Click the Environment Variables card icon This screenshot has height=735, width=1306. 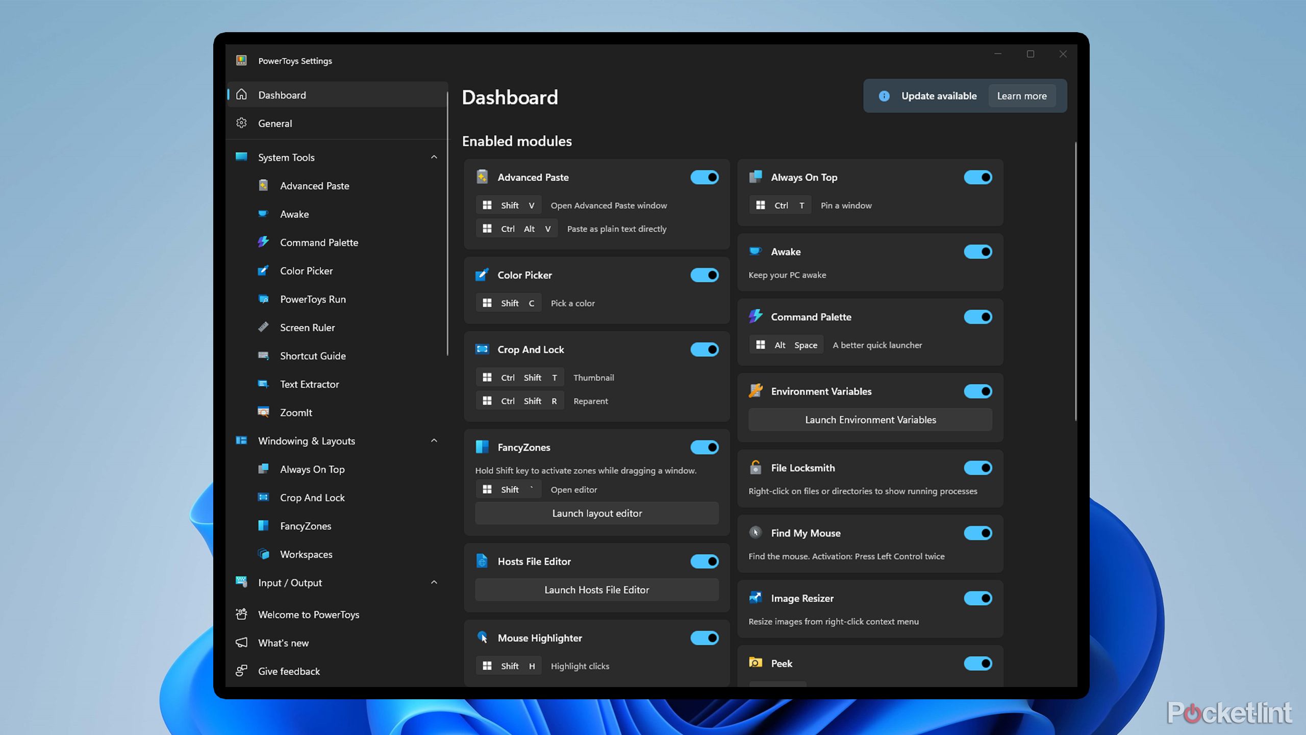tap(756, 391)
